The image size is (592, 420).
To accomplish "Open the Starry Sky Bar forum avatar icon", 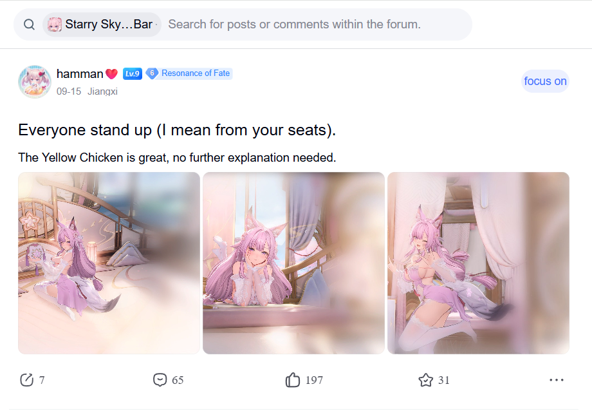I will 54,24.
